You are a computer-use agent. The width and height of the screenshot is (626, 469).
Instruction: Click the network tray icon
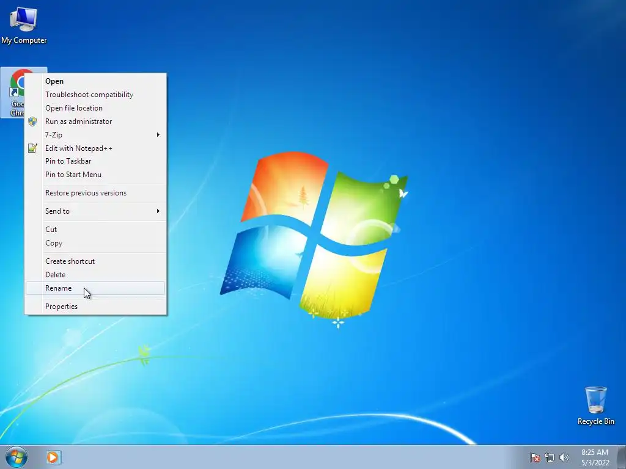pos(550,457)
